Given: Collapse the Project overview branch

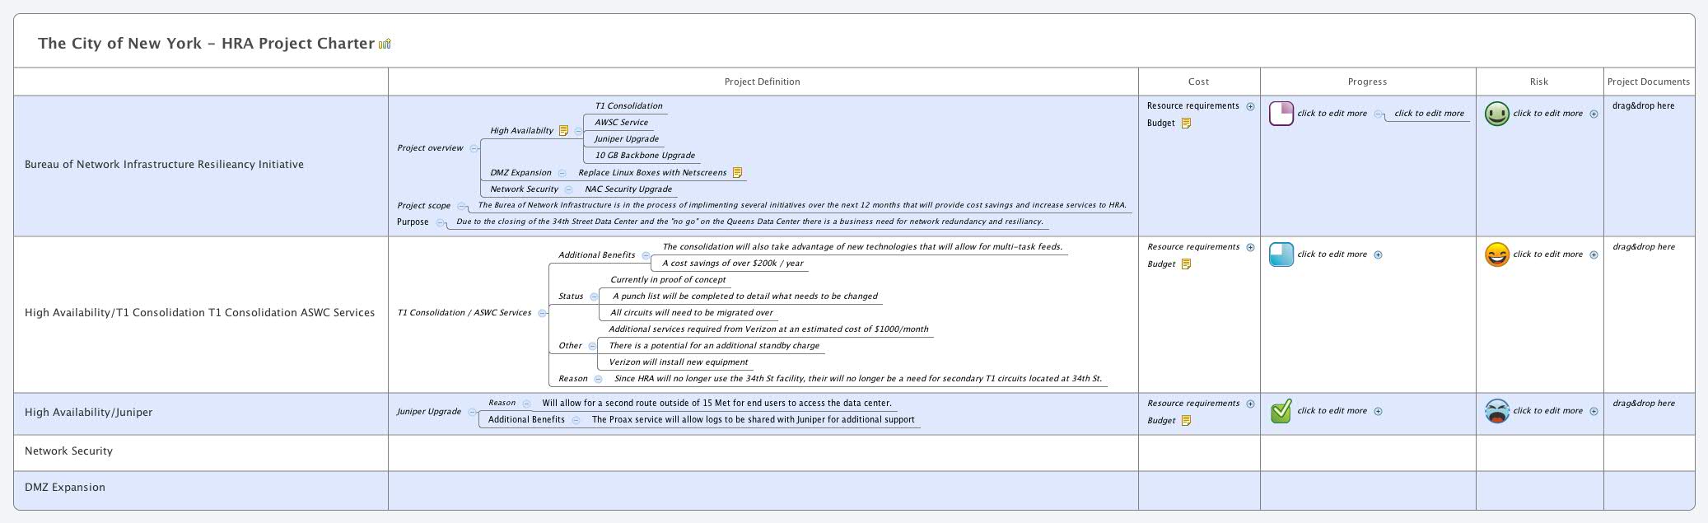Looking at the screenshot, I should [474, 148].
